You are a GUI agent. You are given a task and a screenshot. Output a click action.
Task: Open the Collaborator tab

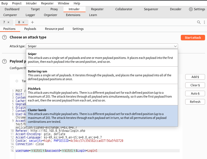pyautogui.click(x=124, y=9)
